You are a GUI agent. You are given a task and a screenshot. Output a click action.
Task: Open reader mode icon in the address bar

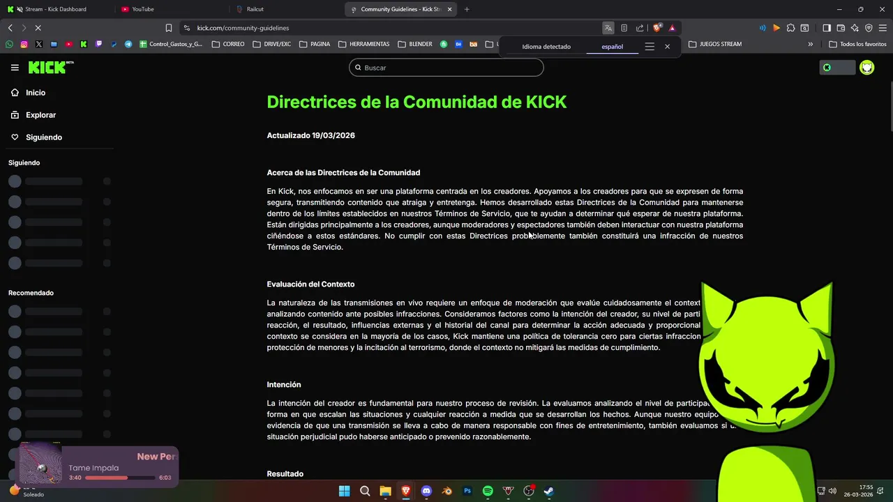[x=624, y=28]
